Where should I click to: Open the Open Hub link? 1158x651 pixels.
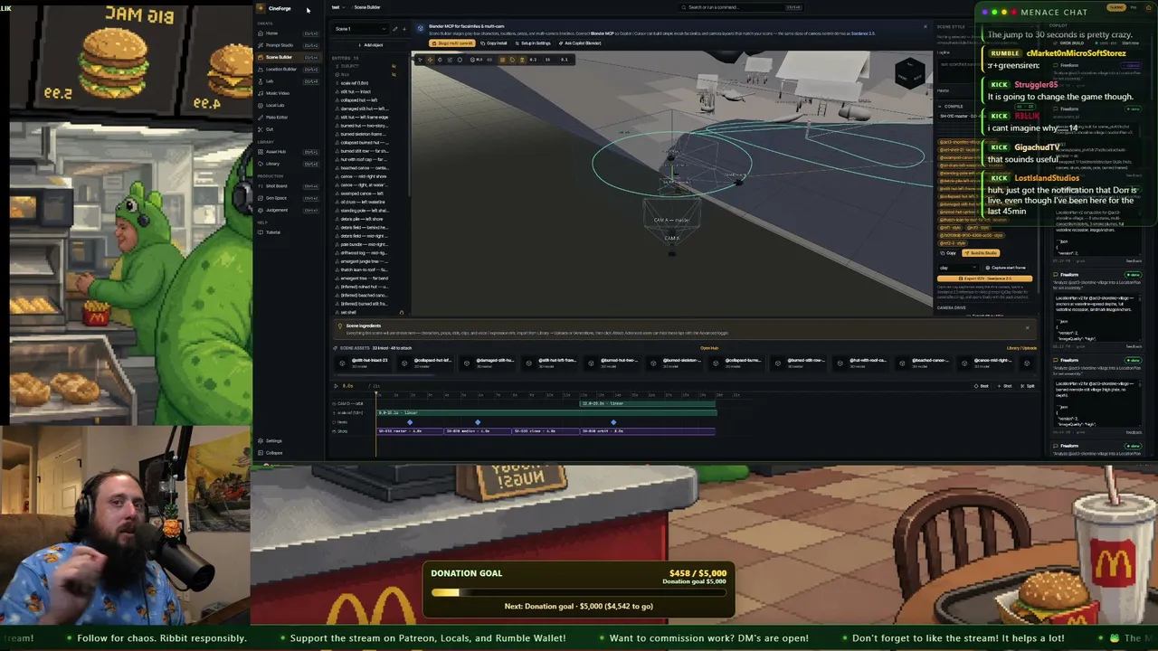(x=709, y=348)
